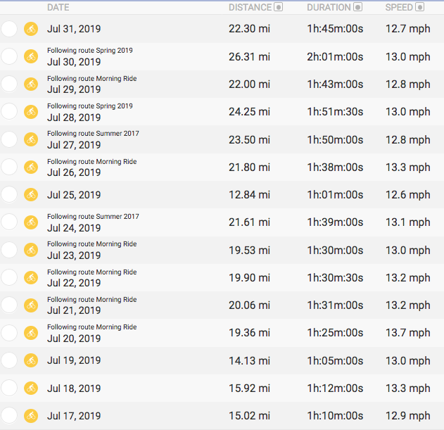The height and width of the screenshot is (430, 444).
Task: Click the cycling icon for Jul 25, 2019
Action: pos(31,195)
